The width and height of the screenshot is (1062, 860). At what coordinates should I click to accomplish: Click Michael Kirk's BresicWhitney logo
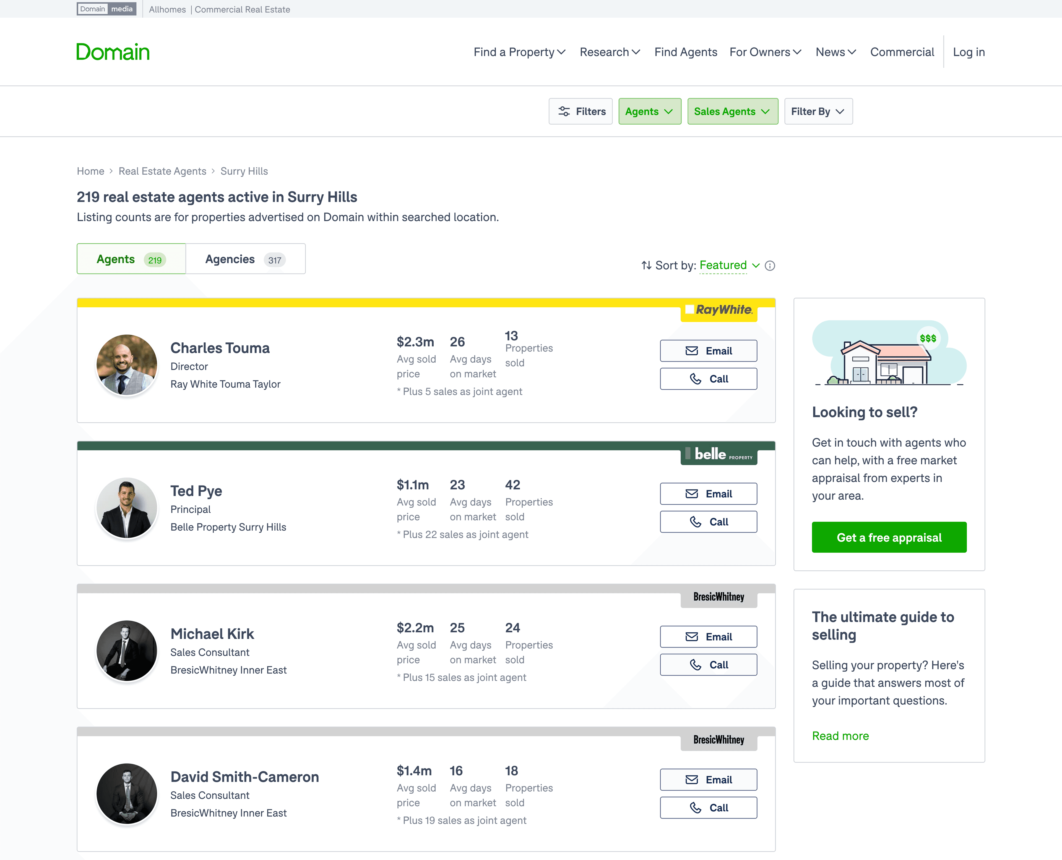719,597
